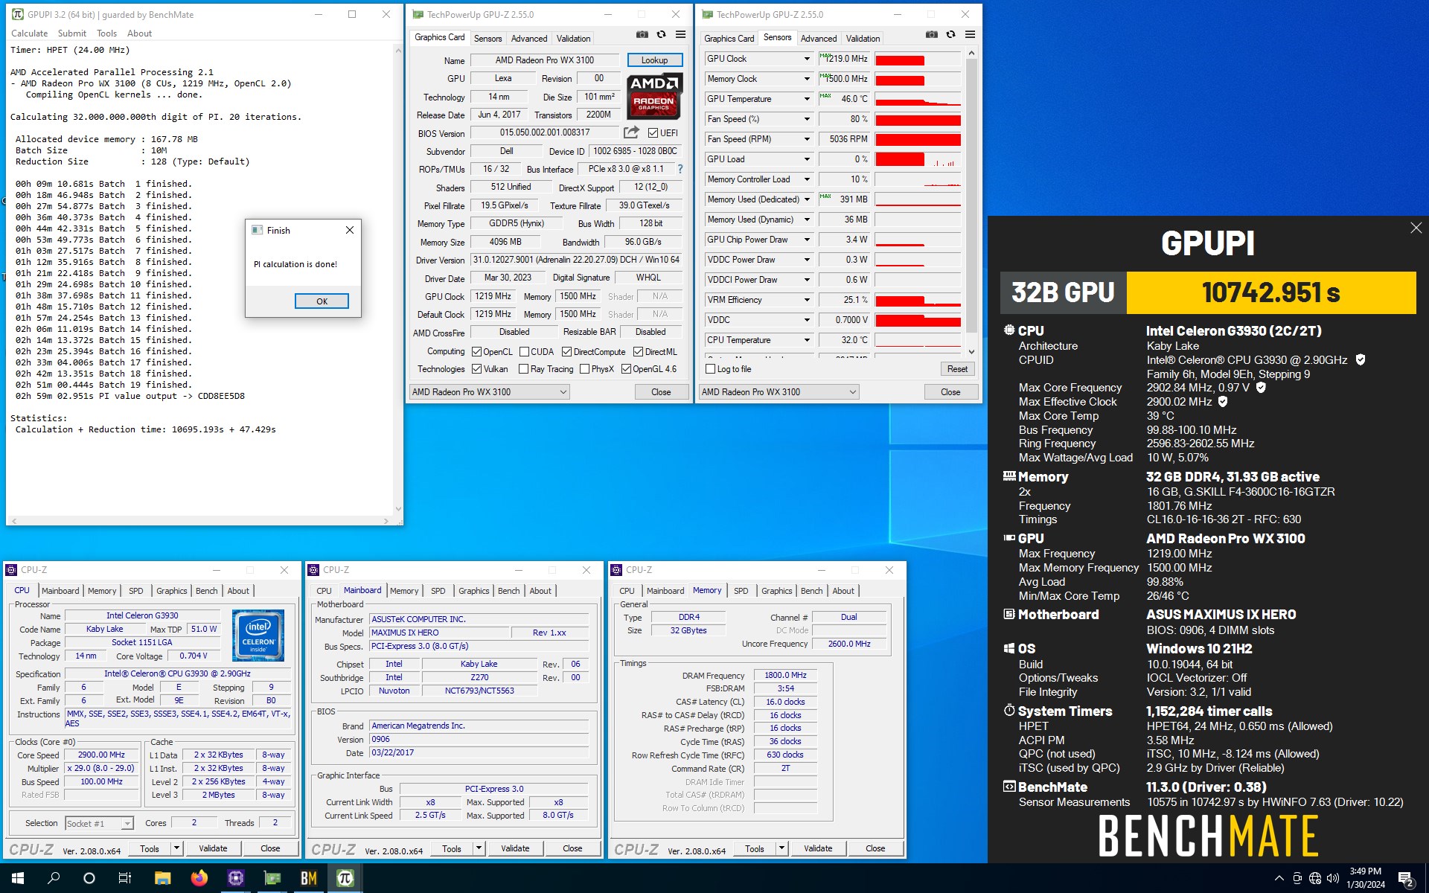The image size is (1429, 893).
Task: Click the refresh icon in GPU-Z Sensors window
Action: click(950, 34)
